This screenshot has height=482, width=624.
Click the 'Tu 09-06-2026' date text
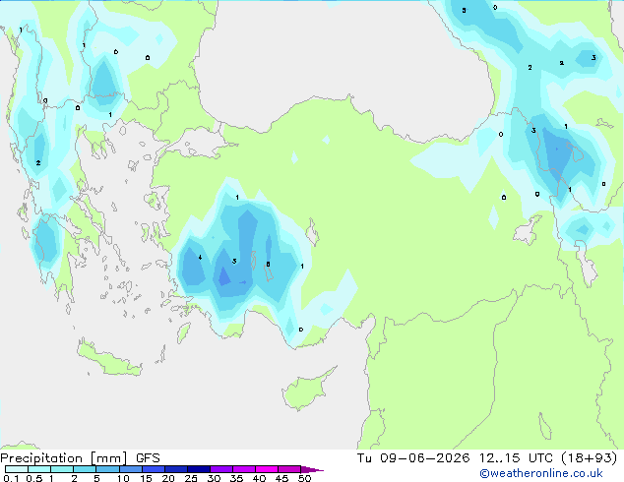click(413, 458)
